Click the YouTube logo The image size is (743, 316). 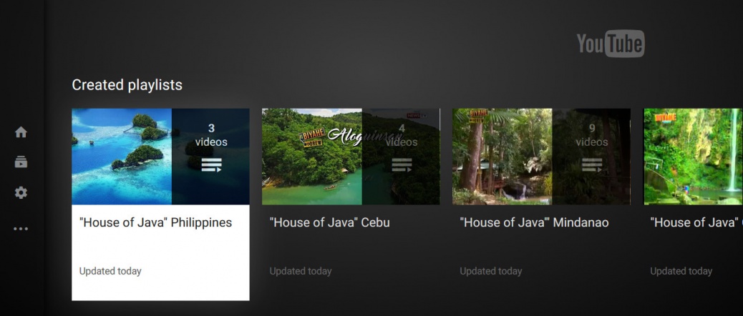pyautogui.click(x=611, y=44)
